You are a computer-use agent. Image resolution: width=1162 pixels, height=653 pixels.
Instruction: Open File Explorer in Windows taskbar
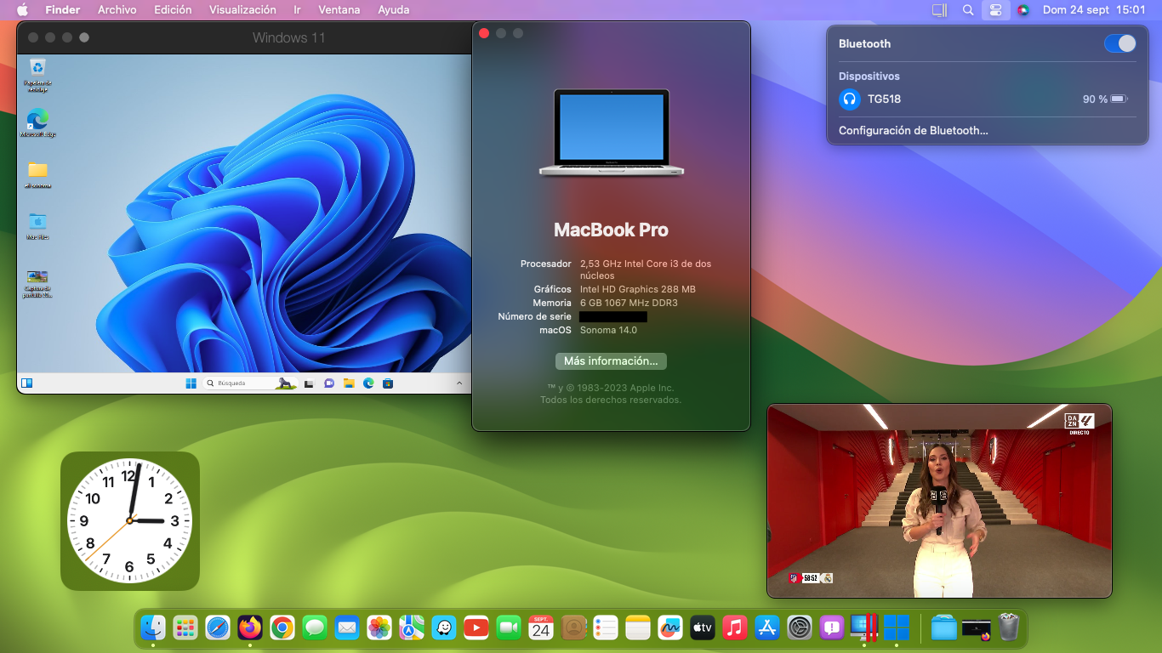(349, 383)
